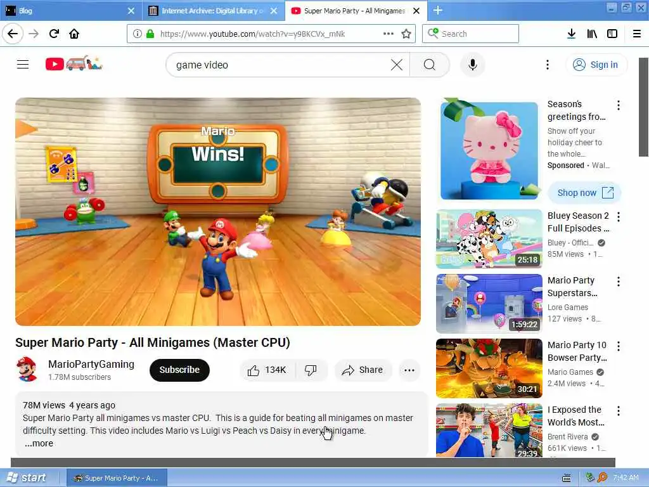
Task: Click the green padlock security icon
Action: tap(150, 34)
